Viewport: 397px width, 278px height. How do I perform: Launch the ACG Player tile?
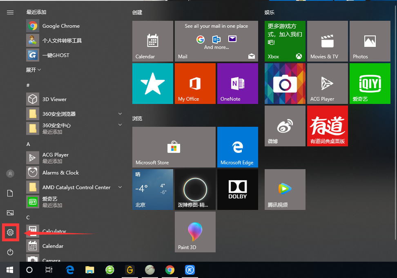[328, 84]
